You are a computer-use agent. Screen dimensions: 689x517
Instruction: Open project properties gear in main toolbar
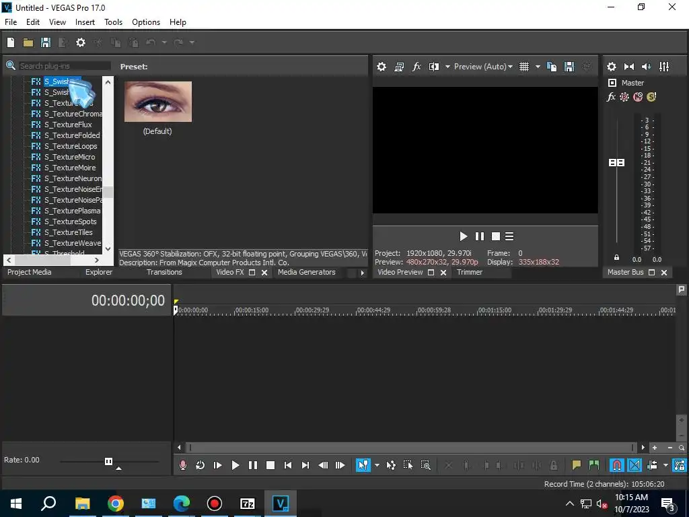[81, 42]
